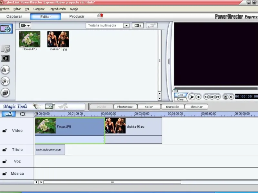Click the library scroll down arrow

click(x=160, y=98)
